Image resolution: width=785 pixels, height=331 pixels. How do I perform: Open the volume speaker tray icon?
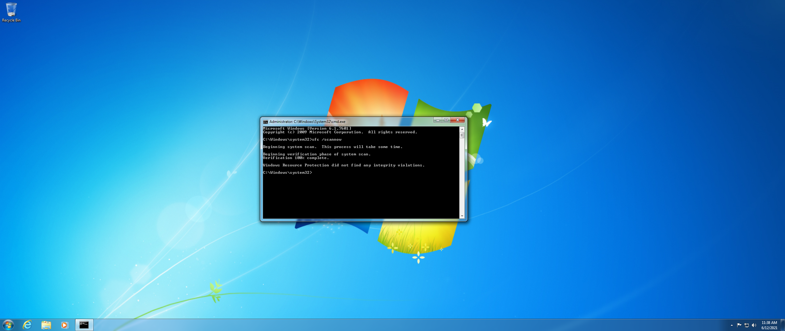pyautogui.click(x=754, y=325)
